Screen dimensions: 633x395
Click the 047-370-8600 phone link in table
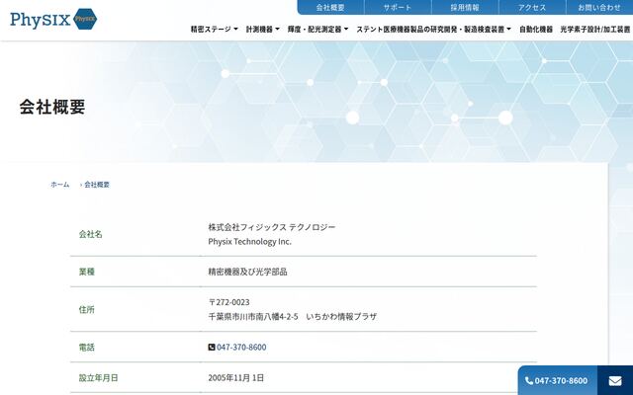pyautogui.click(x=241, y=347)
